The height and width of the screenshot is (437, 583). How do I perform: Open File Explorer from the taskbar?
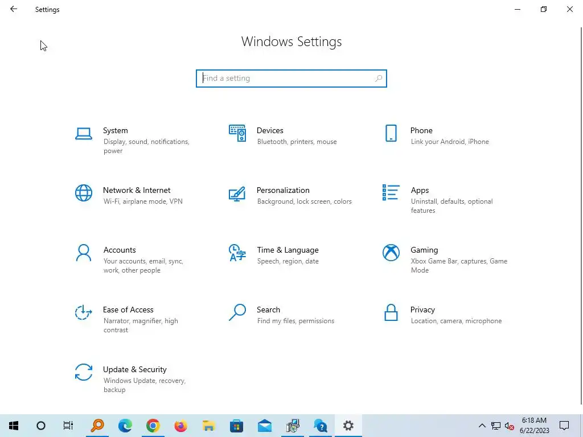click(x=208, y=426)
